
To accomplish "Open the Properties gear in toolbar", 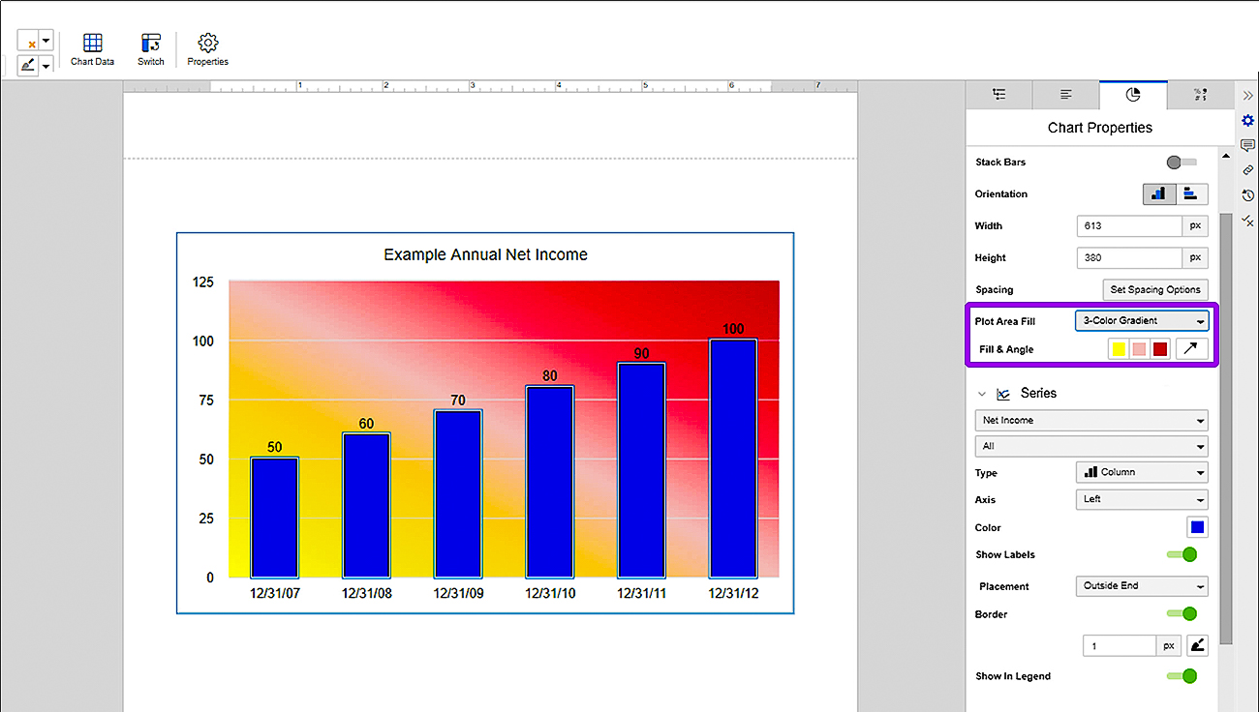I will click(207, 49).
